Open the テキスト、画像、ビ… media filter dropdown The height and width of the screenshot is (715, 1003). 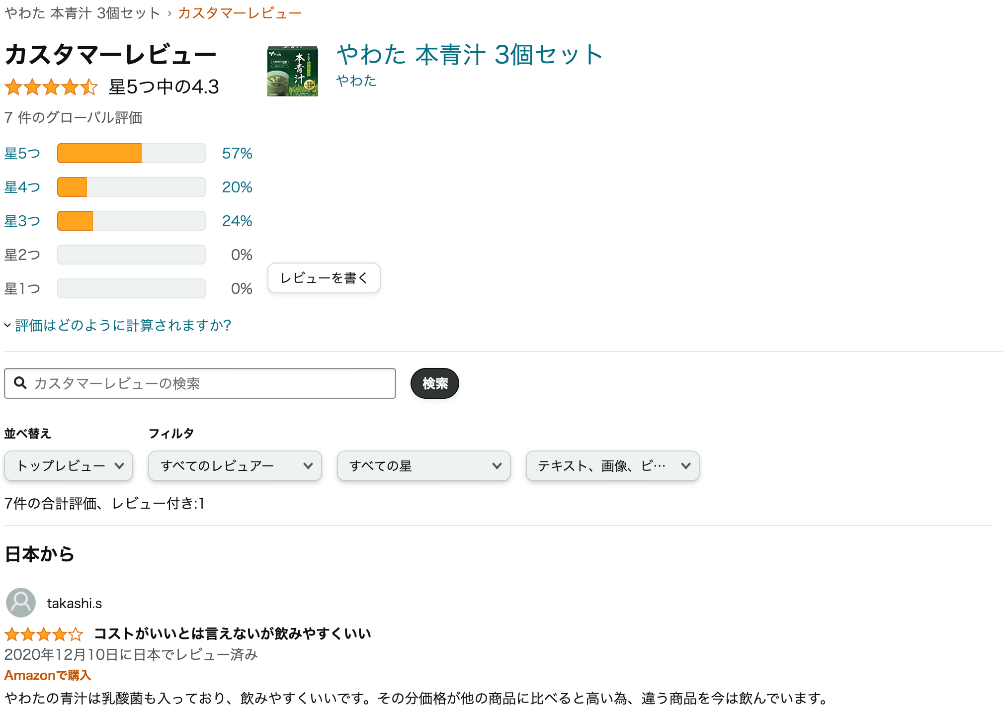click(x=613, y=466)
